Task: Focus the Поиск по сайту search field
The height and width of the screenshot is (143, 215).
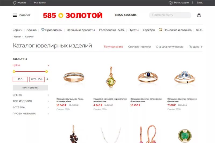Action: (170, 15)
